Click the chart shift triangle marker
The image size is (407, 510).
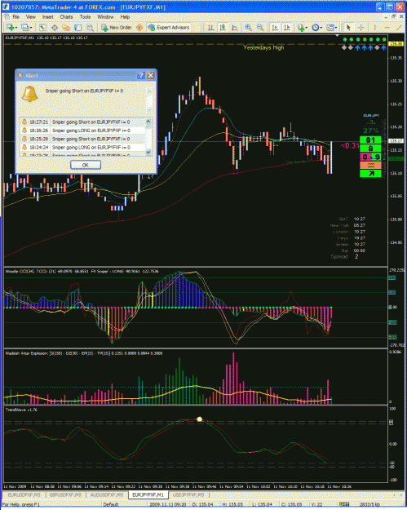click(337, 35)
